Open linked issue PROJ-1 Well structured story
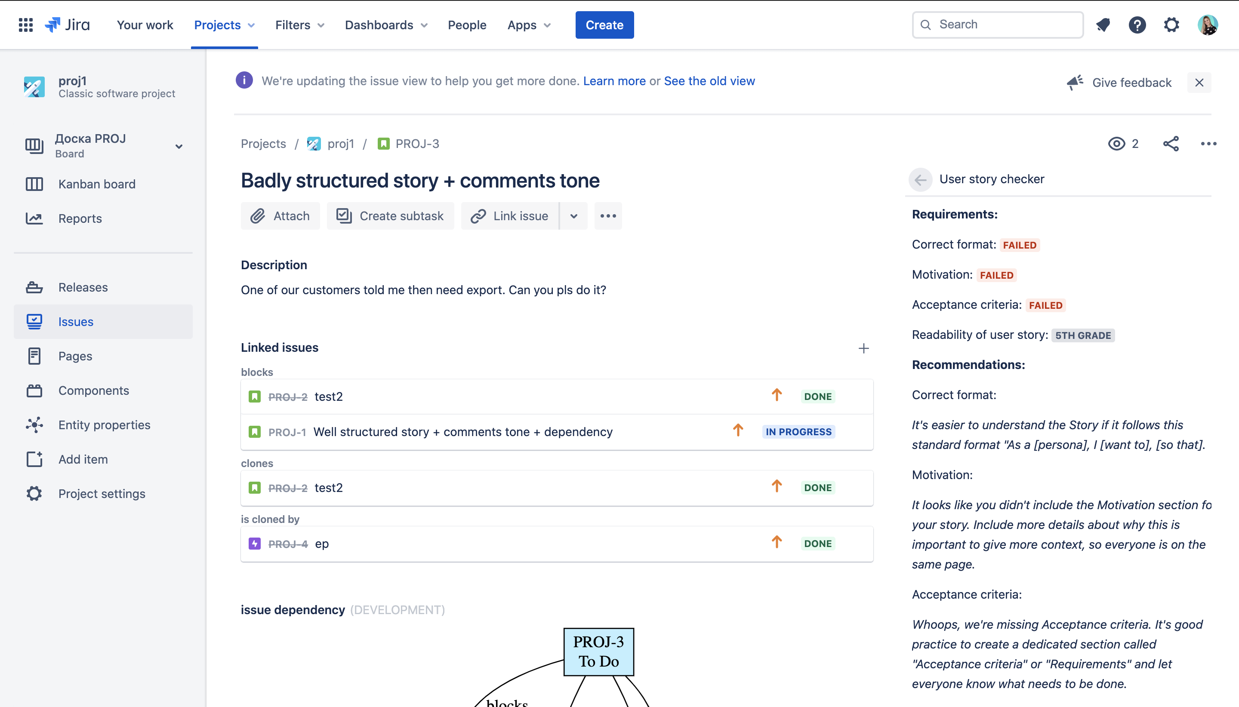The height and width of the screenshot is (707, 1239). pyautogui.click(x=462, y=432)
